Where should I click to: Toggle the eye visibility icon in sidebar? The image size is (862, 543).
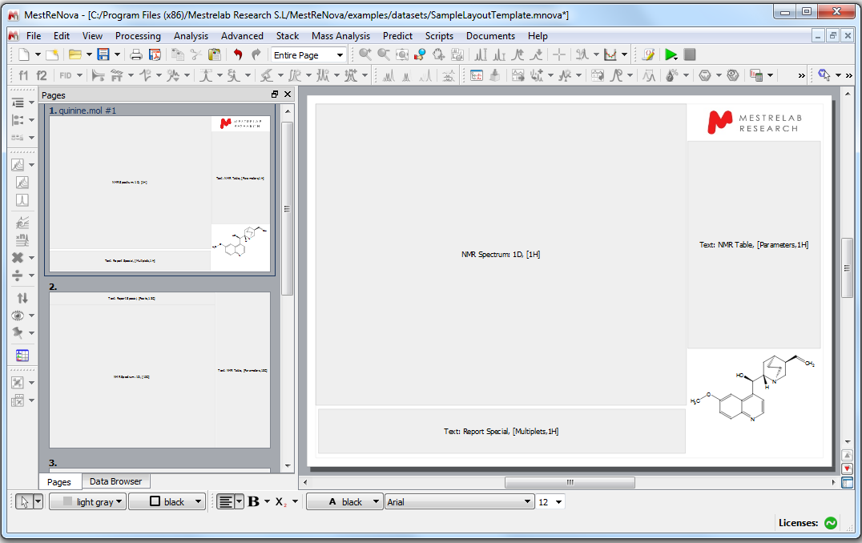coord(18,316)
